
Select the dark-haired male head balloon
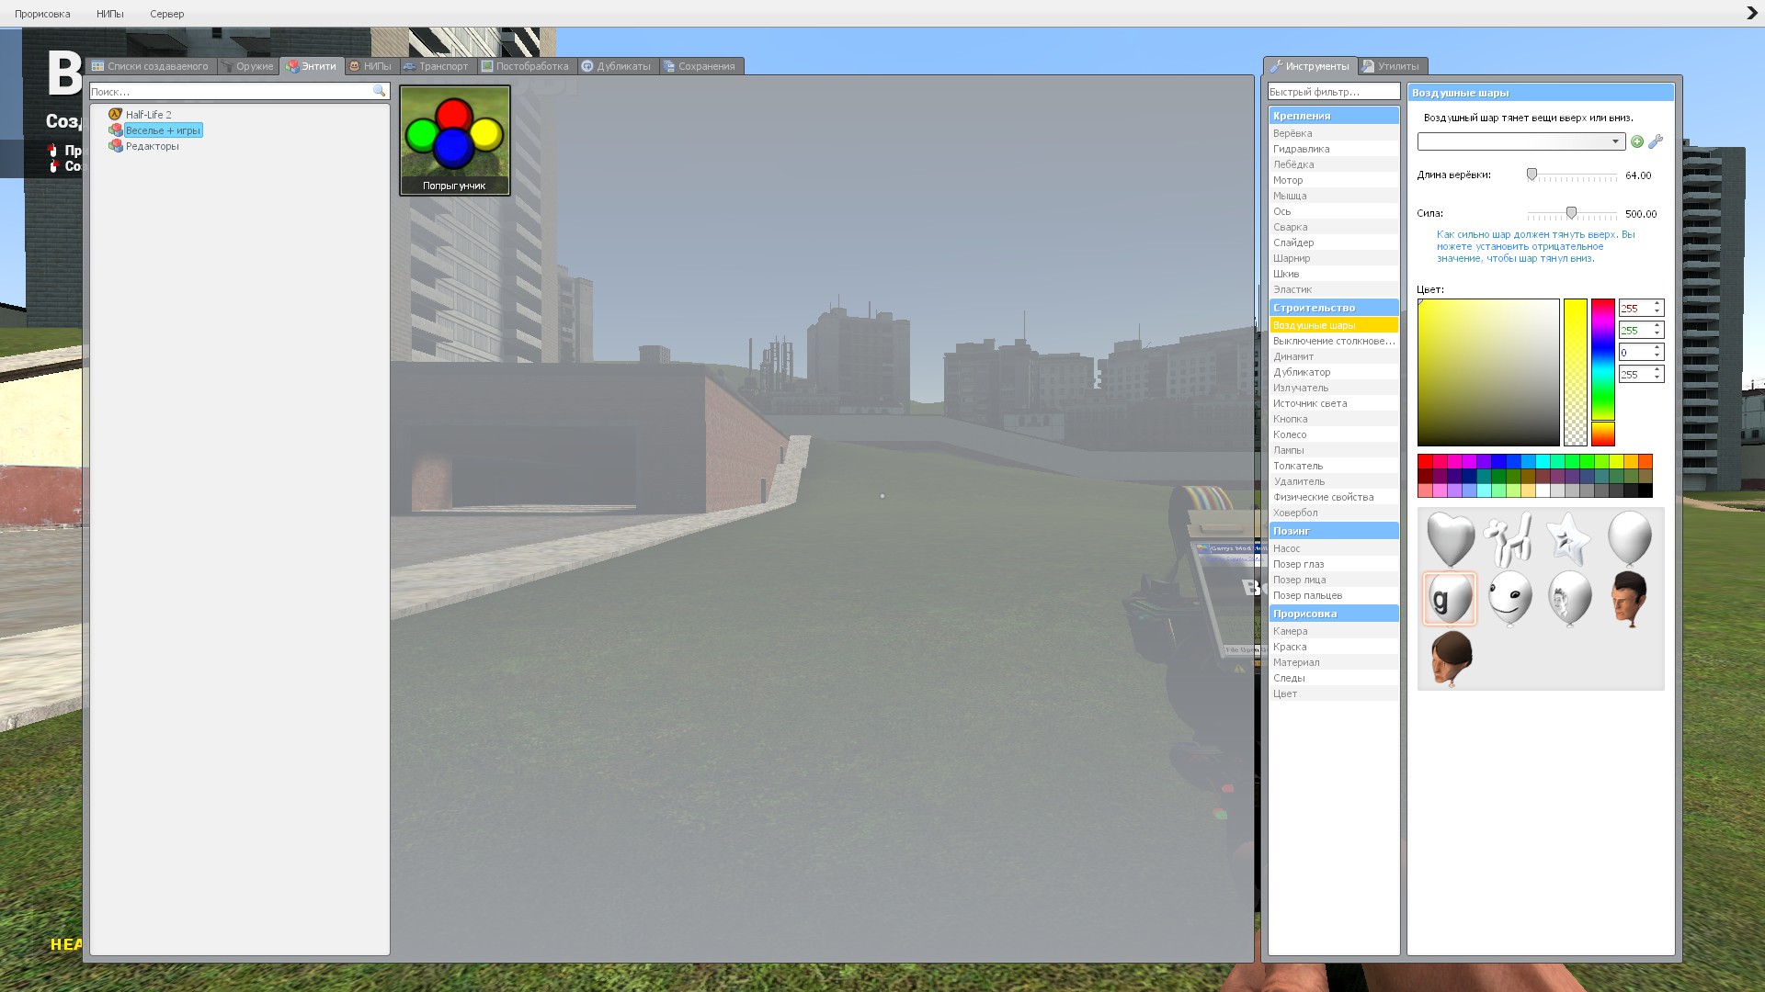1629,599
